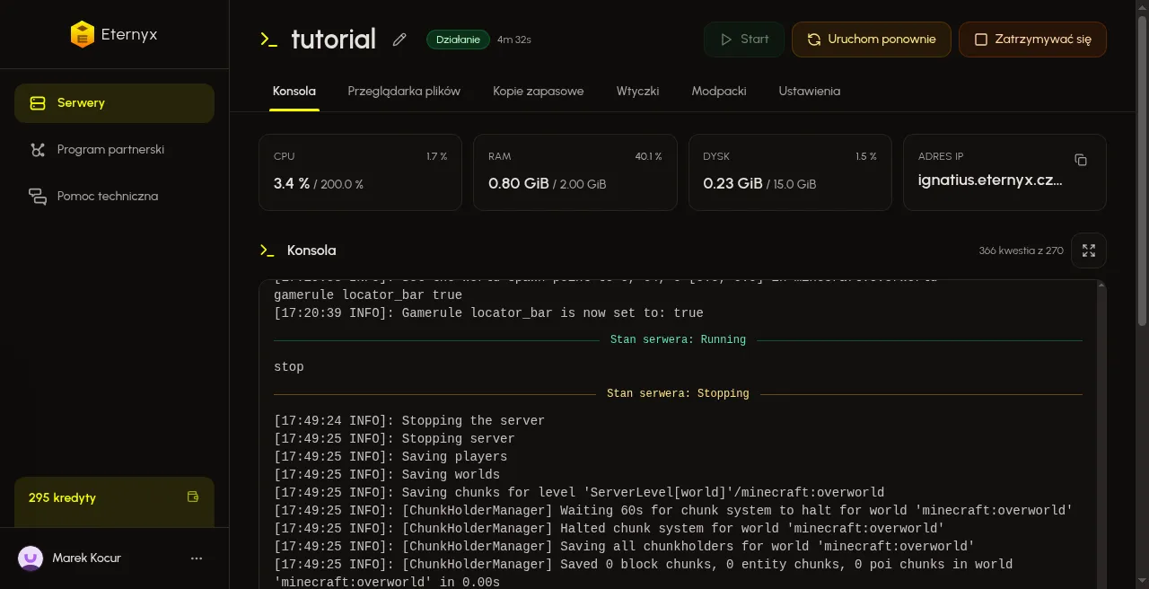The width and height of the screenshot is (1149, 589).
Task: Click 'Stan serwera: Running' divider label
Action: click(678, 340)
